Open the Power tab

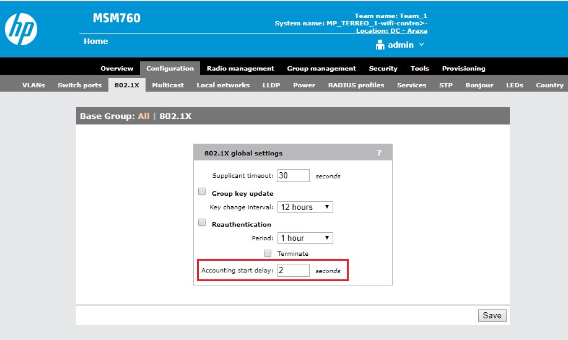[x=304, y=85]
